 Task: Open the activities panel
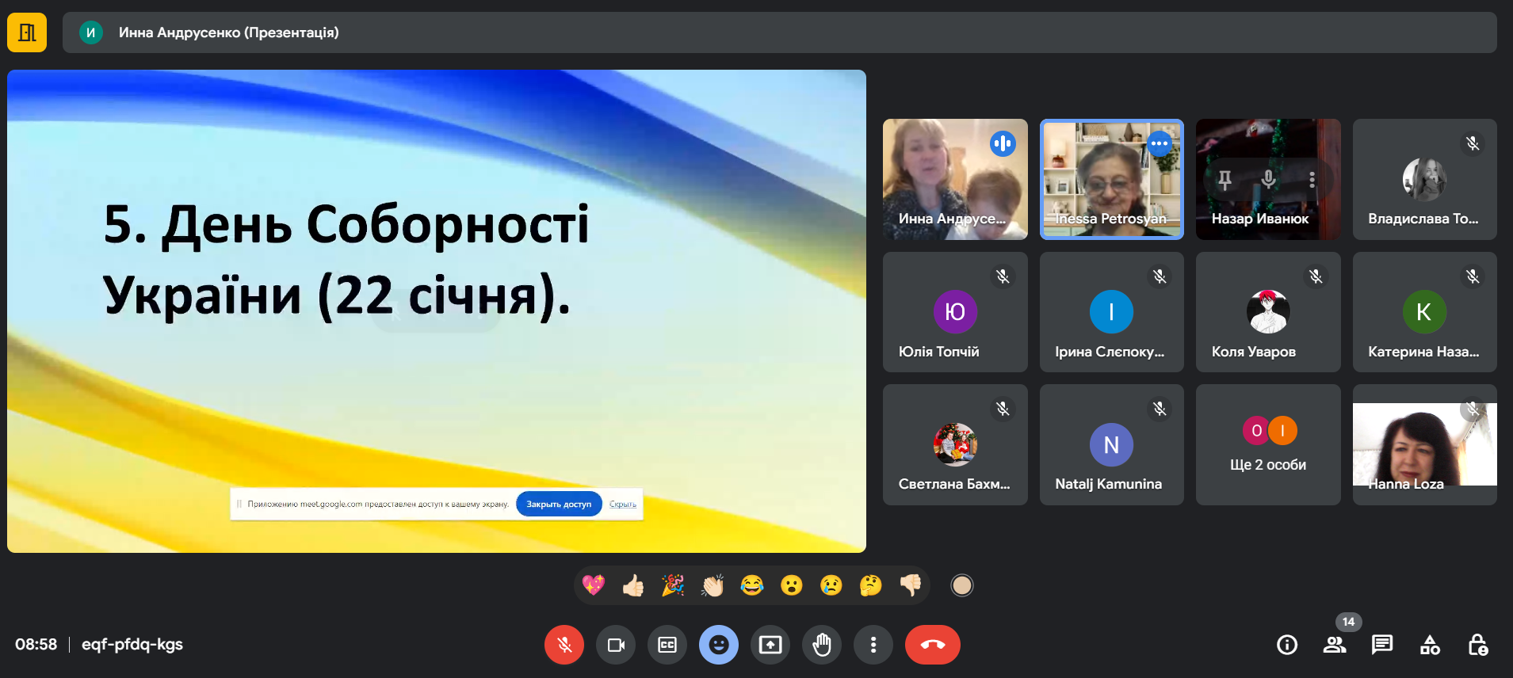(1430, 645)
